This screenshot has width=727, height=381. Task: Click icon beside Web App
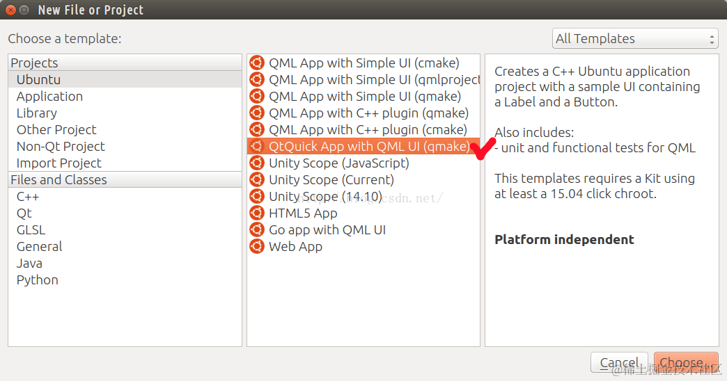click(x=257, y=246)
